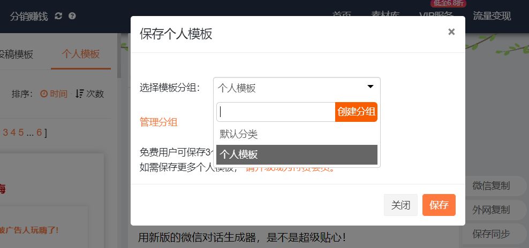Switch to the 个人模板 tab
The image size is (529, 248).
(x=80, y=54)
